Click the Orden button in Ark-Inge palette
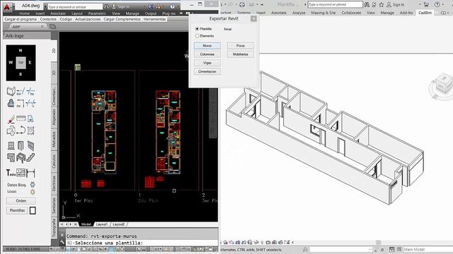The height and width of the screenshot is (254, 453). (x=21, y=200)
